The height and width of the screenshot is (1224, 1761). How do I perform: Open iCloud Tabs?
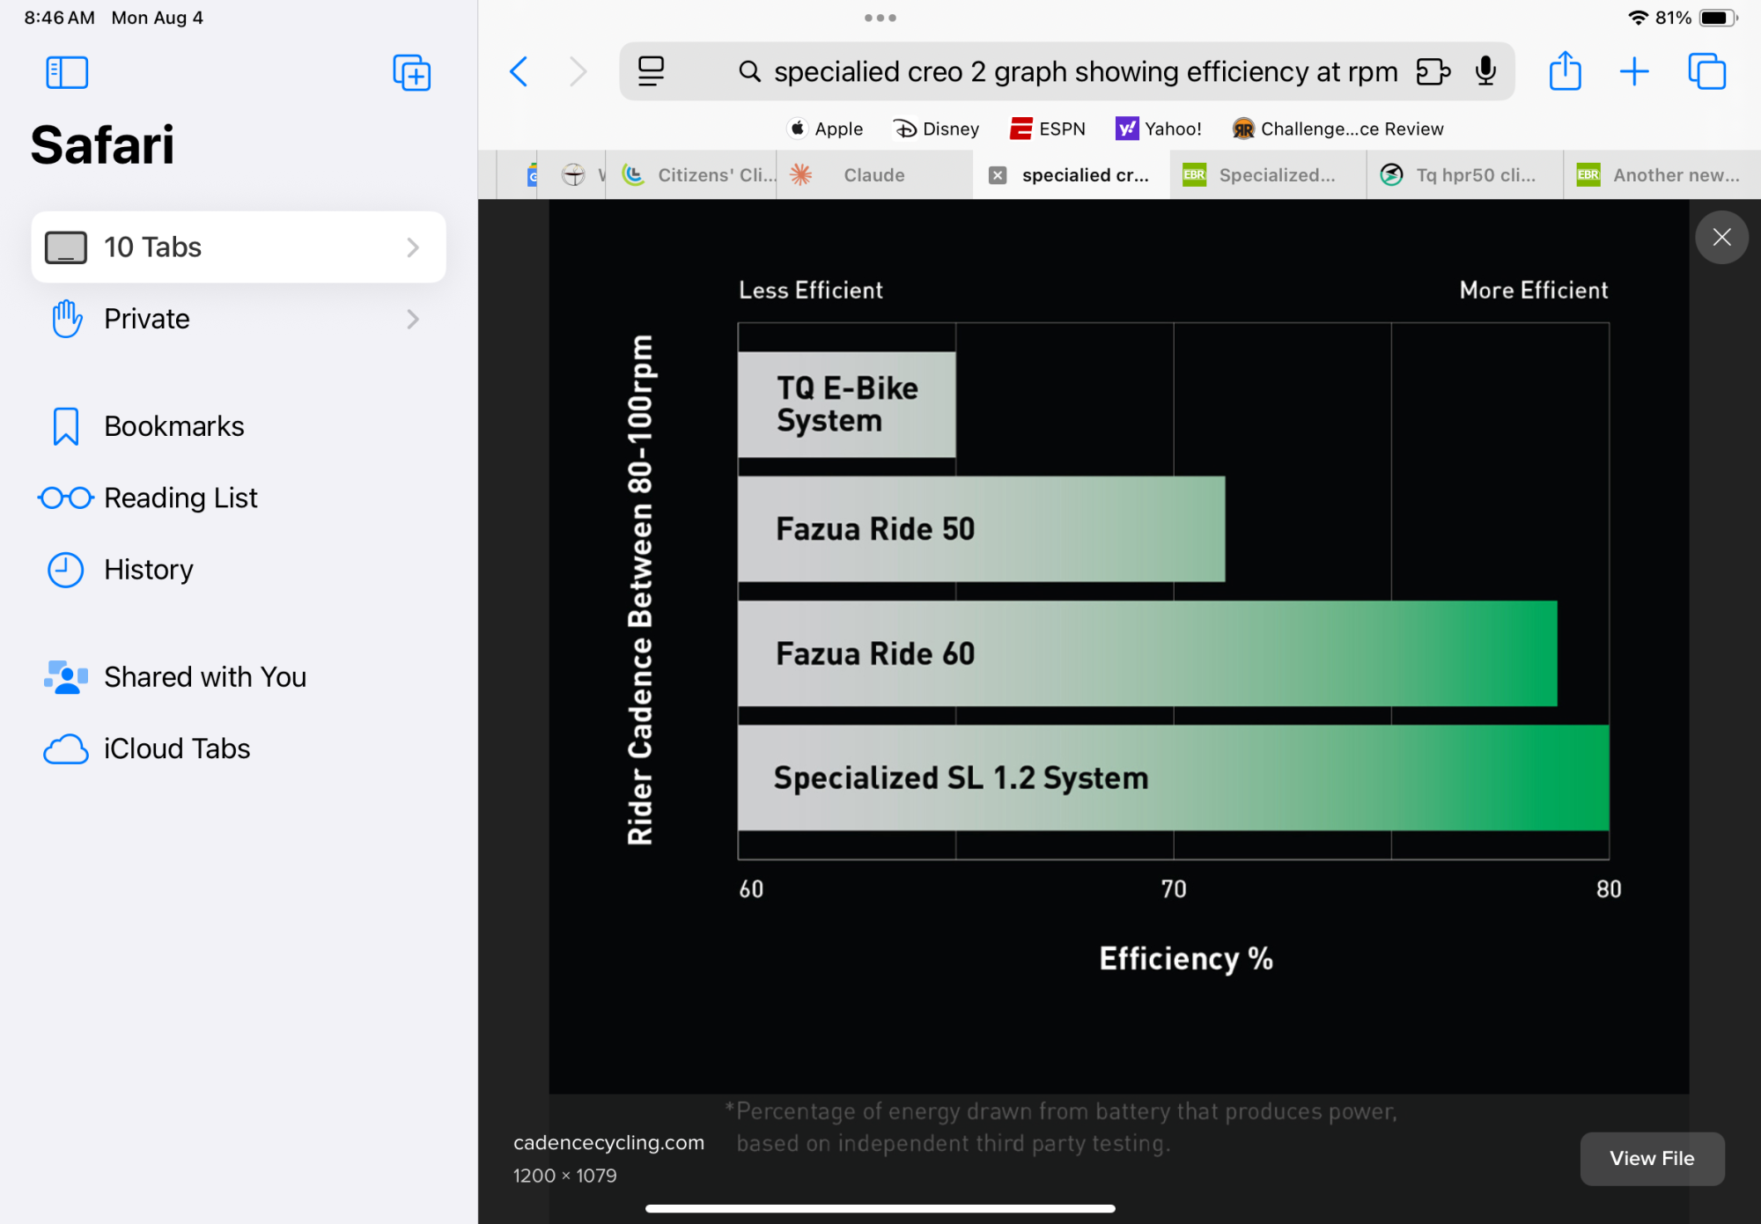coord(238,748)
